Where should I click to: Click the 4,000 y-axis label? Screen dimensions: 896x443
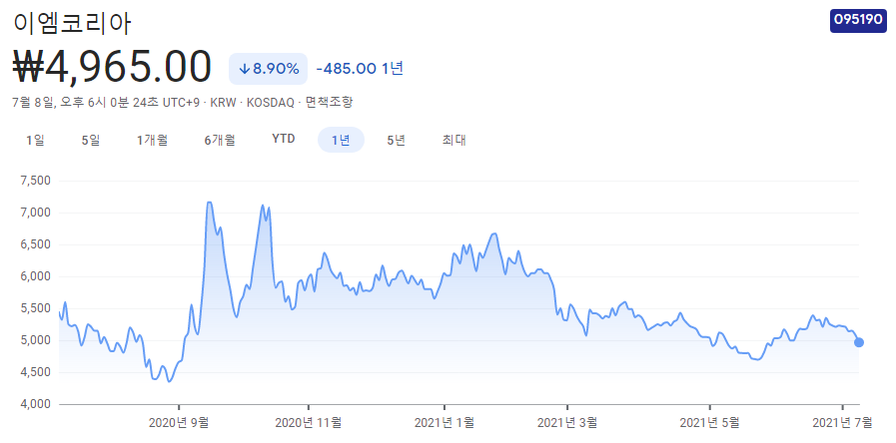click(x=36, y=405)
